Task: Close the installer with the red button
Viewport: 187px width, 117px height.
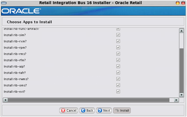Action: point(183,3)
